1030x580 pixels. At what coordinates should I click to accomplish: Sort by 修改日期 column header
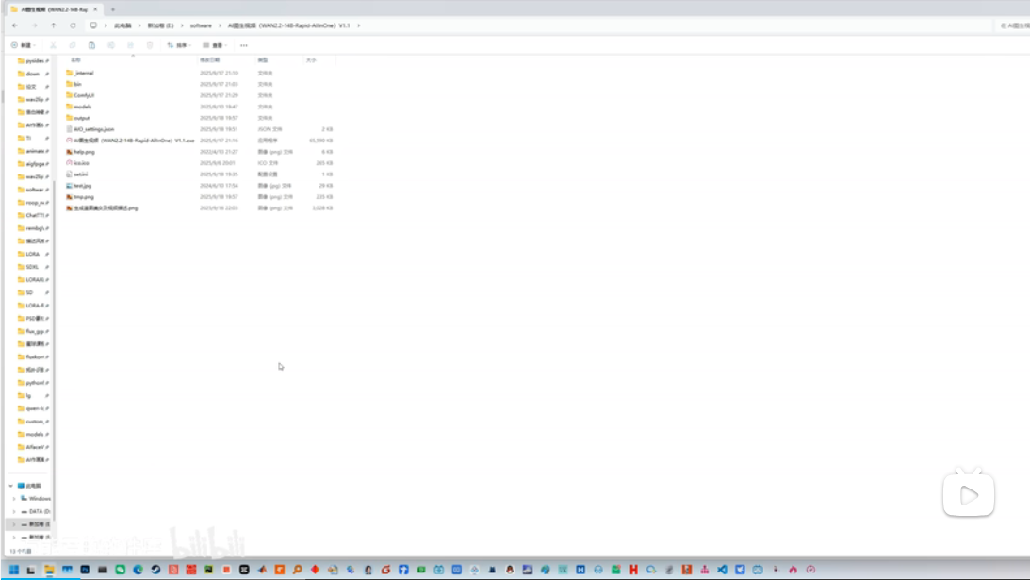pyautogui.click(x=209, y=59)
